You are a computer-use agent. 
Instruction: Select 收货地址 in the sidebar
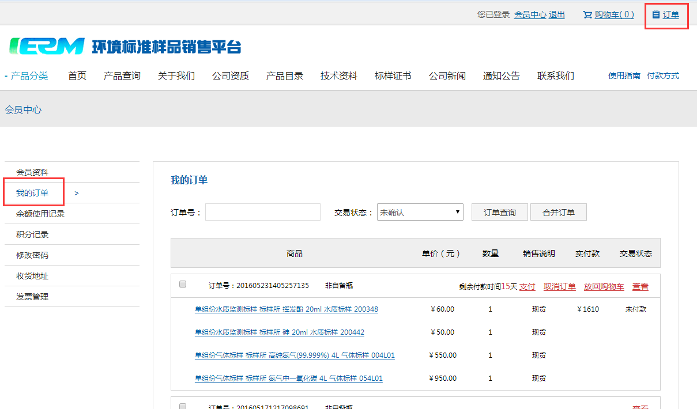coord(32,276)
